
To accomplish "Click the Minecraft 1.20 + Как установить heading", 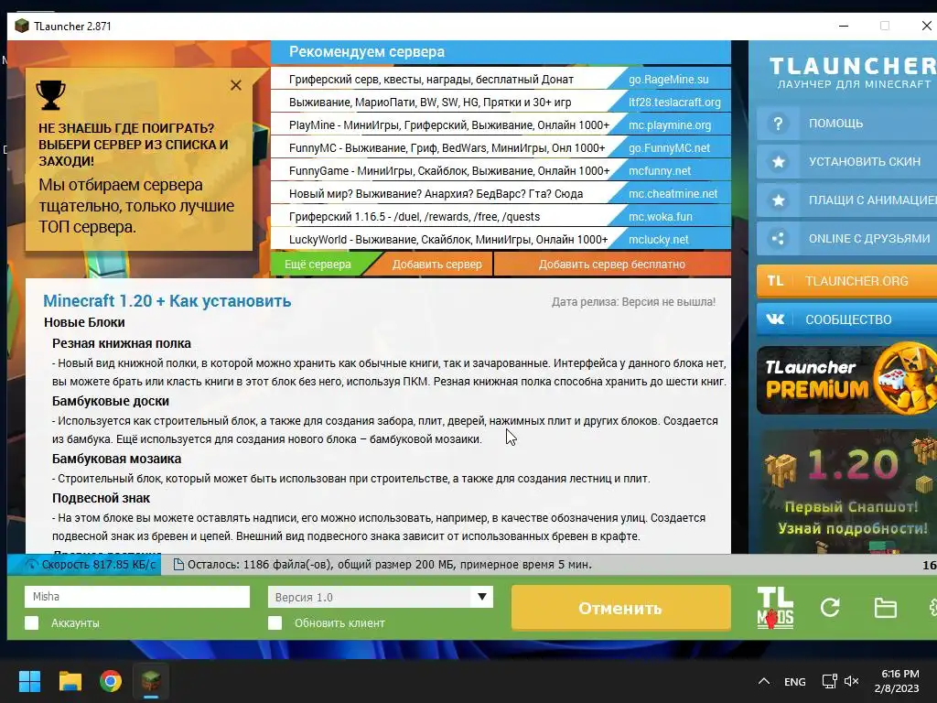I will [167, 300].
